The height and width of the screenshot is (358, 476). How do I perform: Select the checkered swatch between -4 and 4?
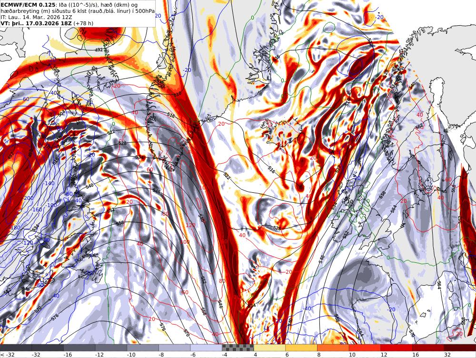pyautogui.click(x=238, y=348)
